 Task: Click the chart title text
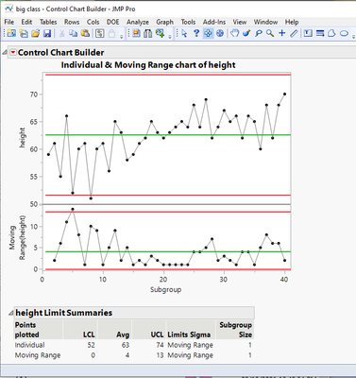point(148,65)
